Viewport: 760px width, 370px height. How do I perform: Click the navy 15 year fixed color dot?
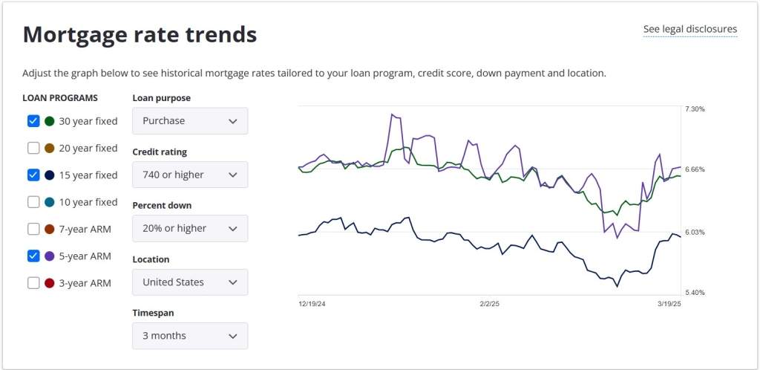tap(50, 175)
